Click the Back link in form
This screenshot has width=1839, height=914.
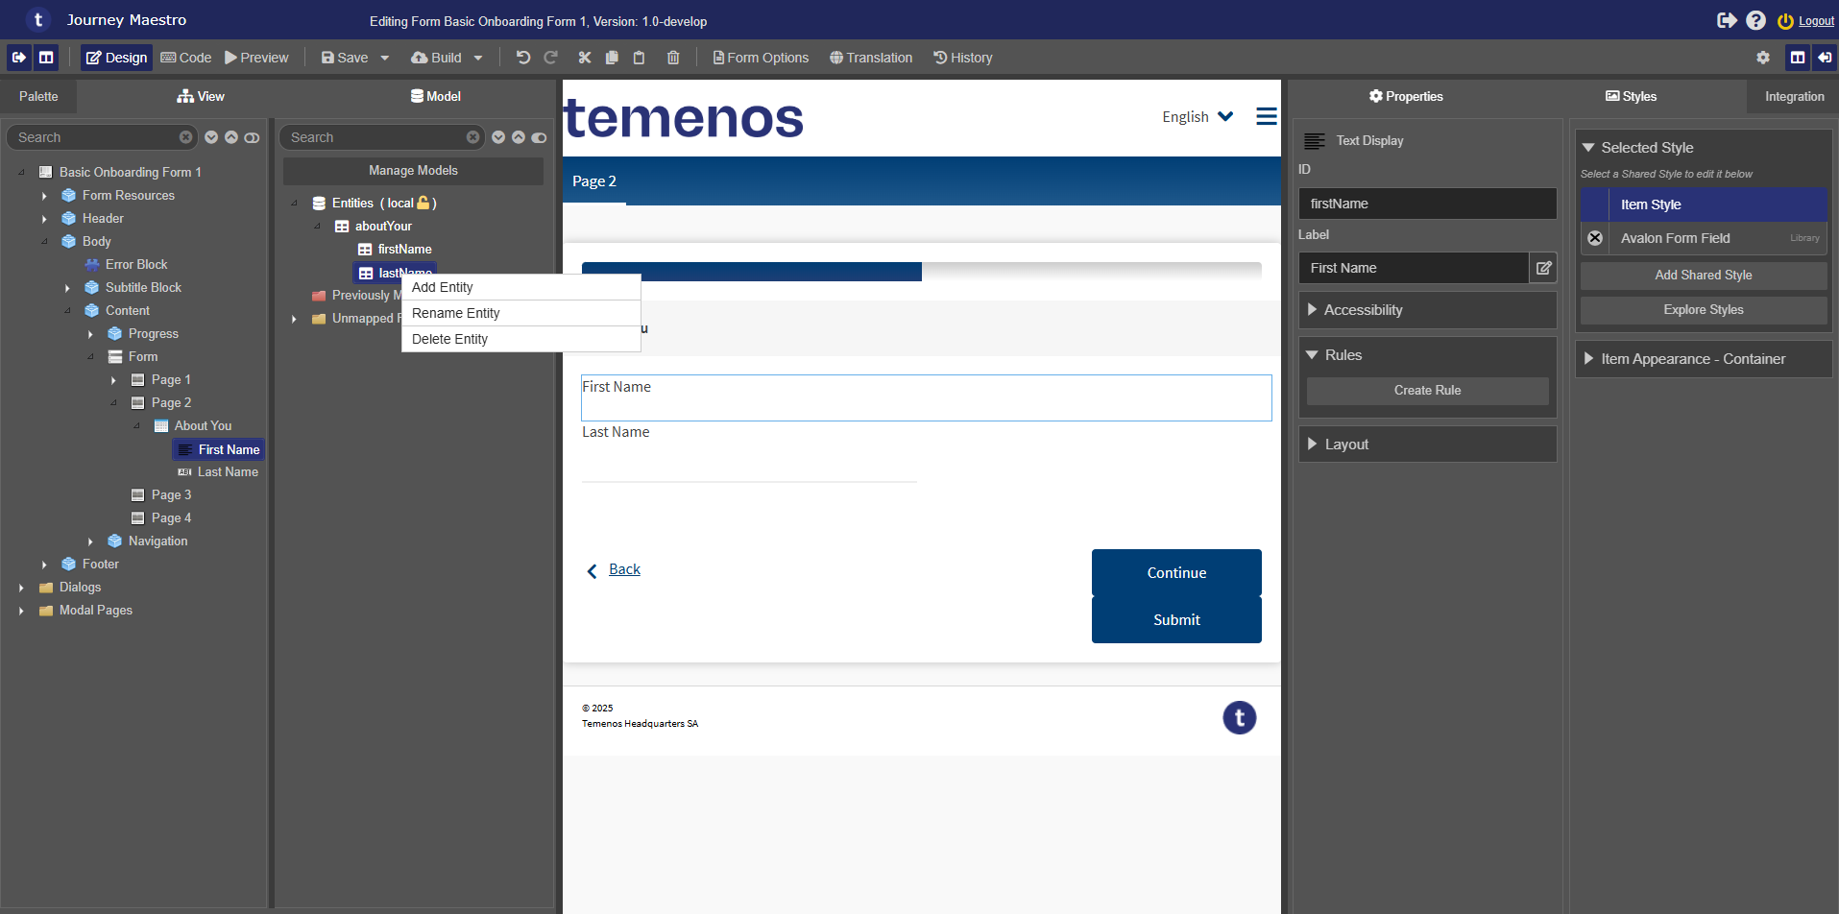pos(624,569)
